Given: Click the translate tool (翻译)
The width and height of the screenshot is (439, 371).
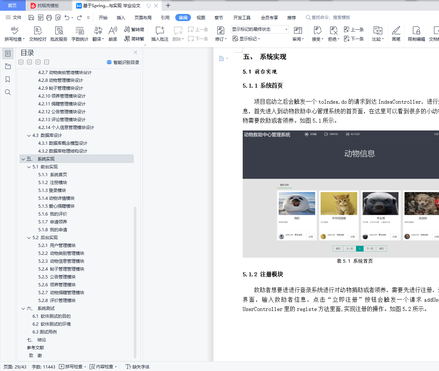Looking at the screenshot, I should point(98,34).
